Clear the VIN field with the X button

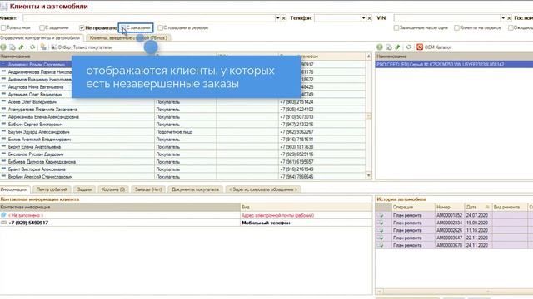[x=509, y=18]
